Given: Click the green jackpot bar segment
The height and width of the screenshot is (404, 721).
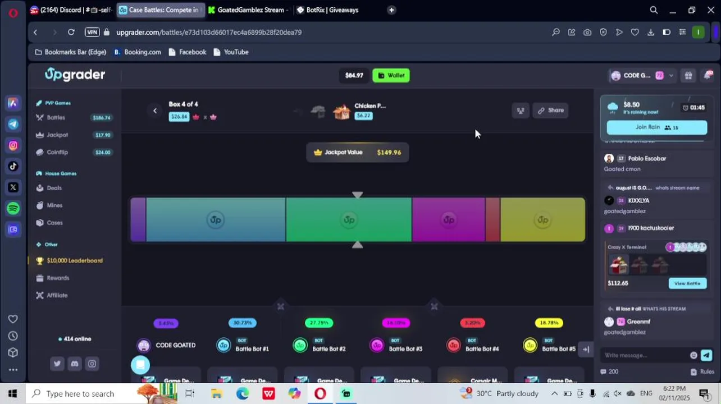Looking at the screenshot, I should (349, 220).
